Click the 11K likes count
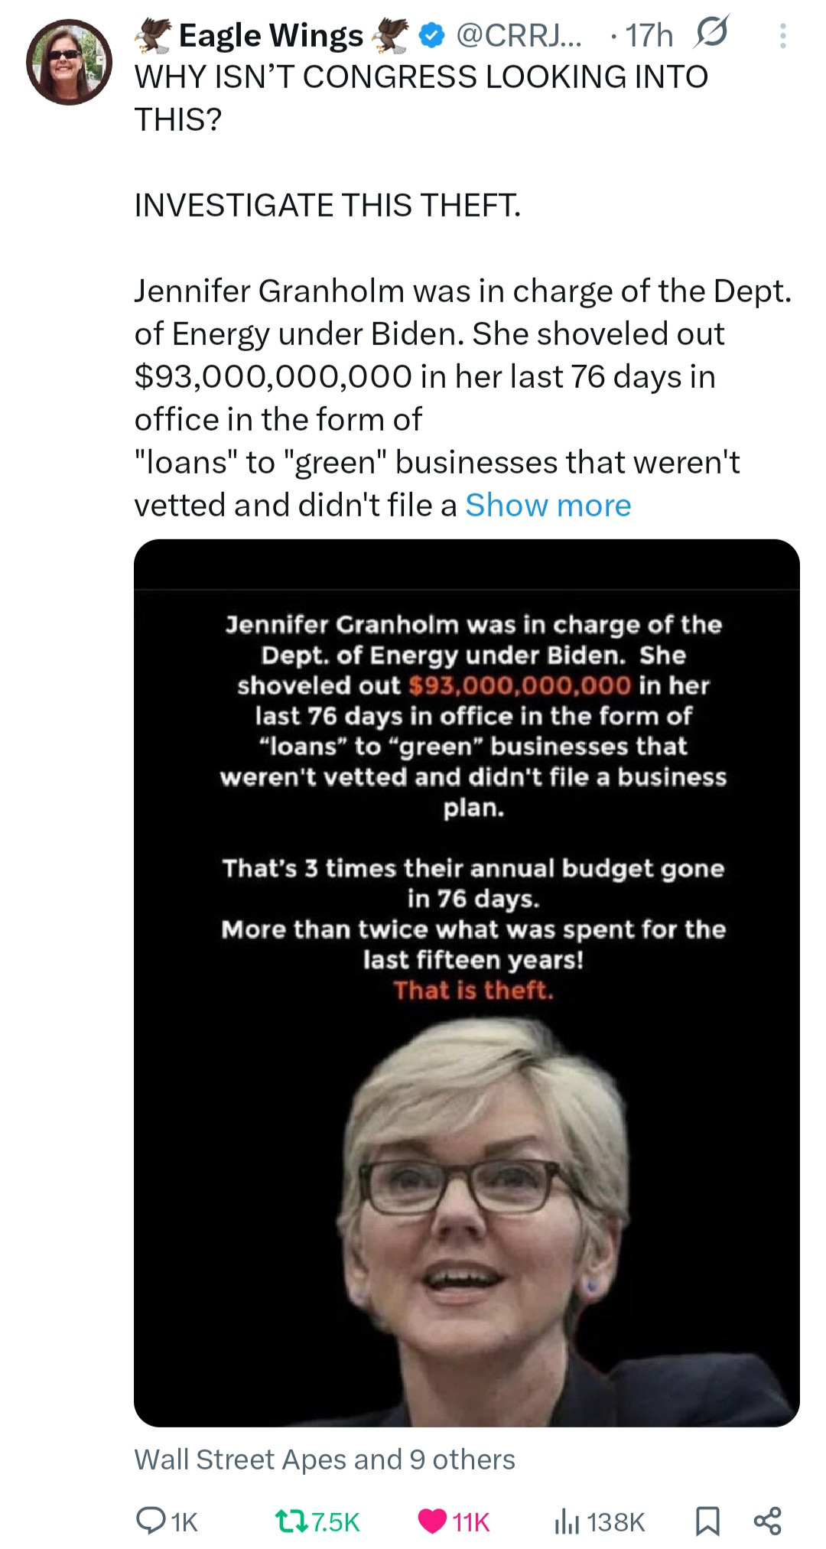The height and width of the screenshot is (1549, 826). click(x=470, y=1521)
